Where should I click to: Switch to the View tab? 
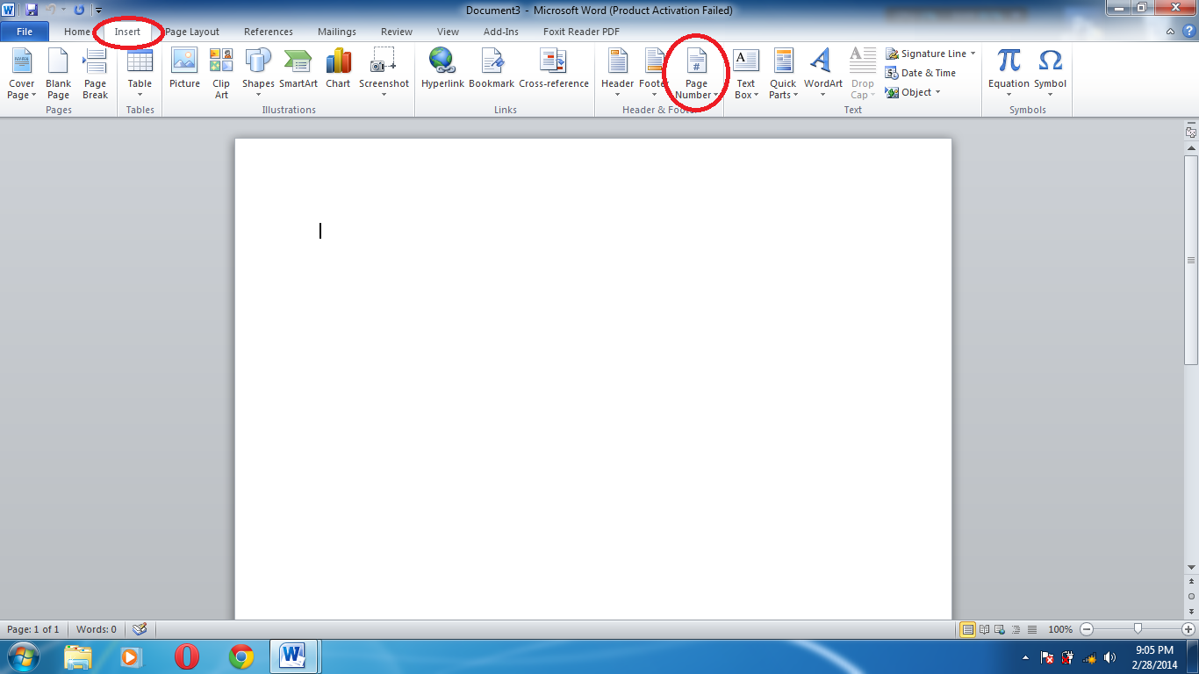tap(448, 32)
